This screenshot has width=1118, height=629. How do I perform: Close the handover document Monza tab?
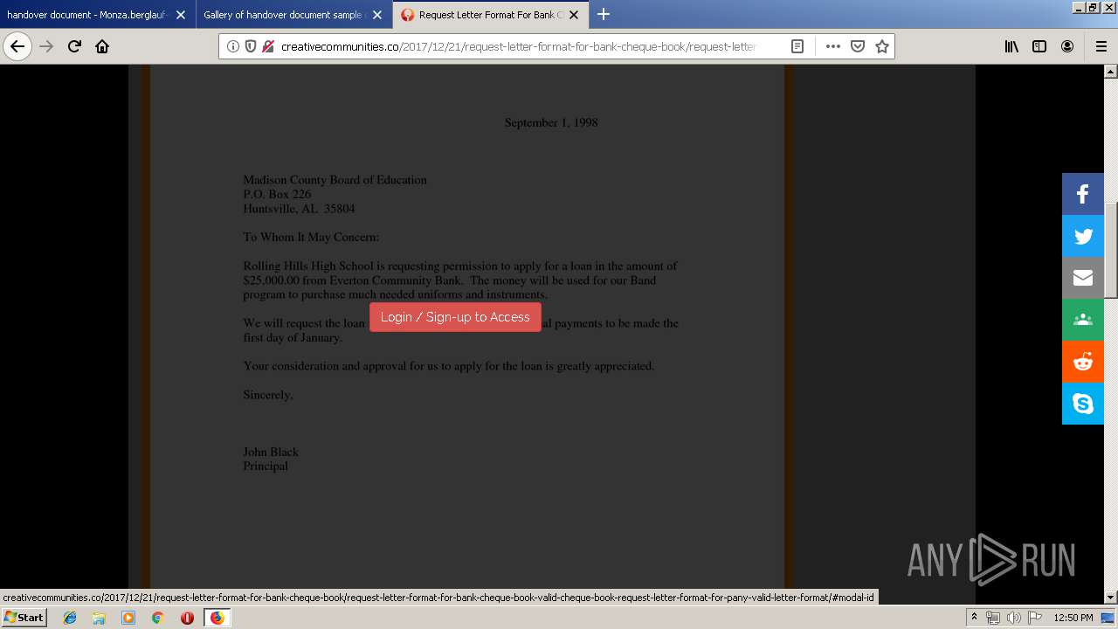(x=181, y=15)
